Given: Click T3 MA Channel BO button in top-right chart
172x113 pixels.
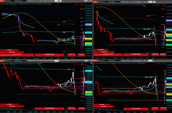Looking at the screenshot, I should point(108,54).
